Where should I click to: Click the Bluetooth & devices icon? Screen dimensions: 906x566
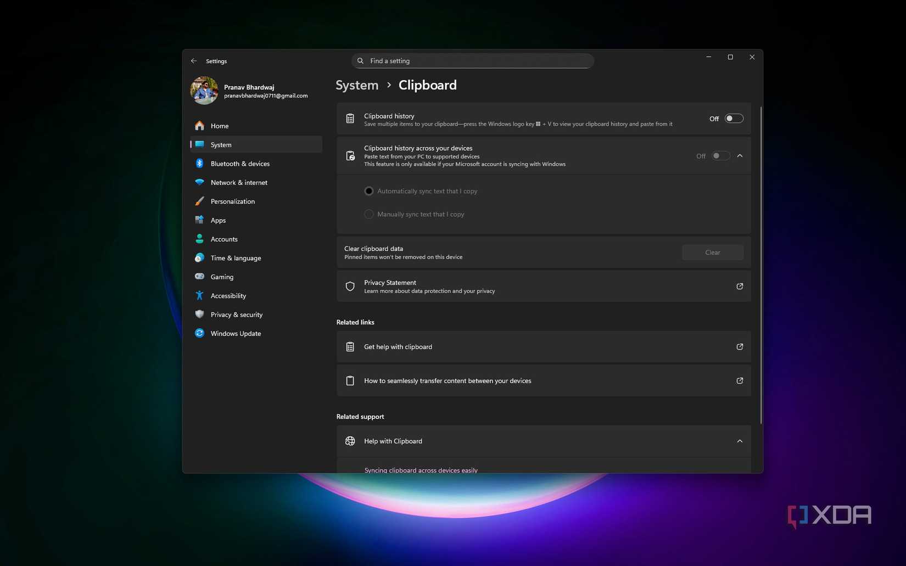[x=200, y=164]
